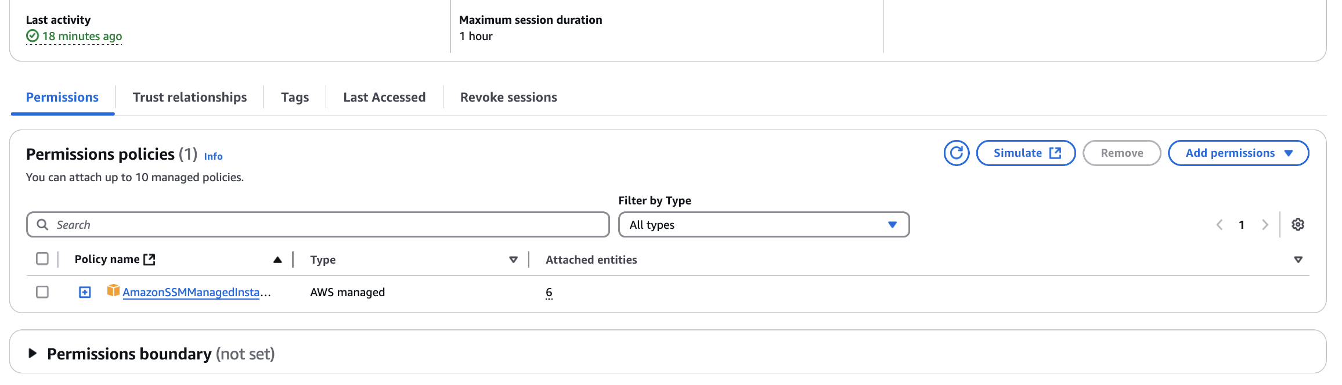Go to previous page chevron
The image size is (1342, 385).
[x=1220, y=225]
